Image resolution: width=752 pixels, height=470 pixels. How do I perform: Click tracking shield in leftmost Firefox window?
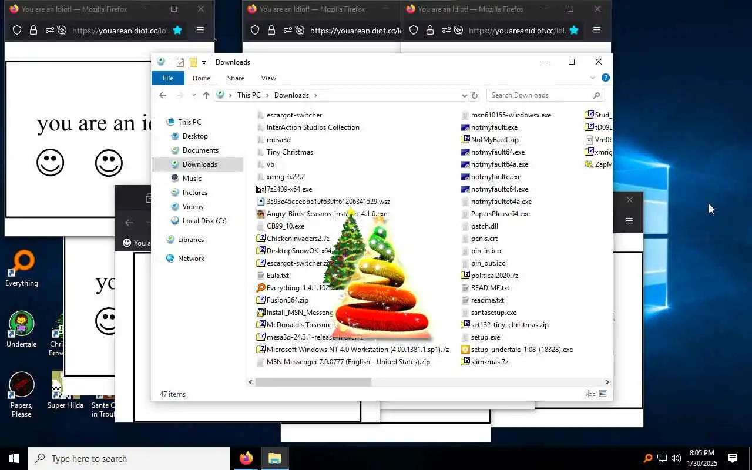17,31
